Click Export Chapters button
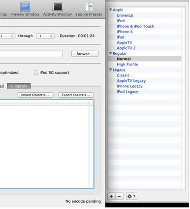Screen dimensions: 190x209 click(76, 95)
